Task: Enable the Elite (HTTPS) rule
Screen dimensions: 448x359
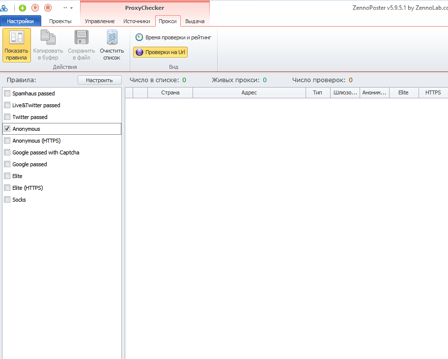Action: [7, 188]
